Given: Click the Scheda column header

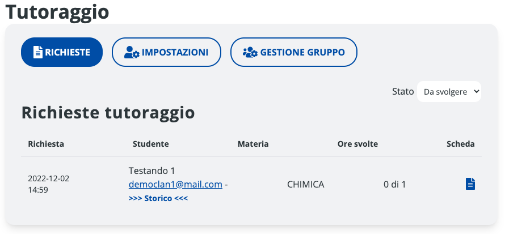Looking at the screenshot, I should click(460, 144).
